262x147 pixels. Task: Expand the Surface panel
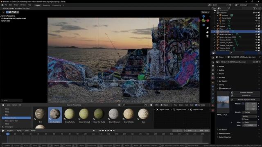pos(221,70)
